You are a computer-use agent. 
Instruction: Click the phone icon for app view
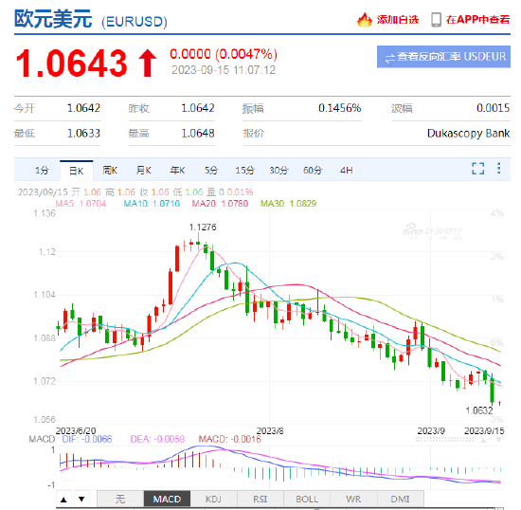pos(436,20)
